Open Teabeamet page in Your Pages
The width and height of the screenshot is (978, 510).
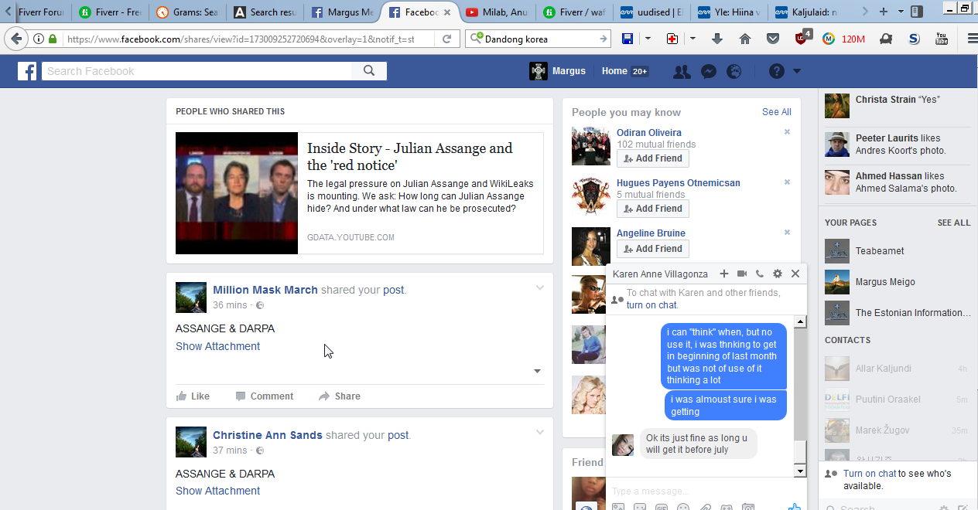(x=879, y=251)
